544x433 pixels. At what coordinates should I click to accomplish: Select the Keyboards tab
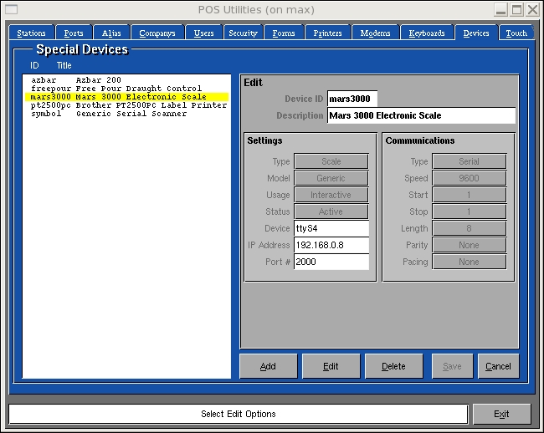coord(427,33)
